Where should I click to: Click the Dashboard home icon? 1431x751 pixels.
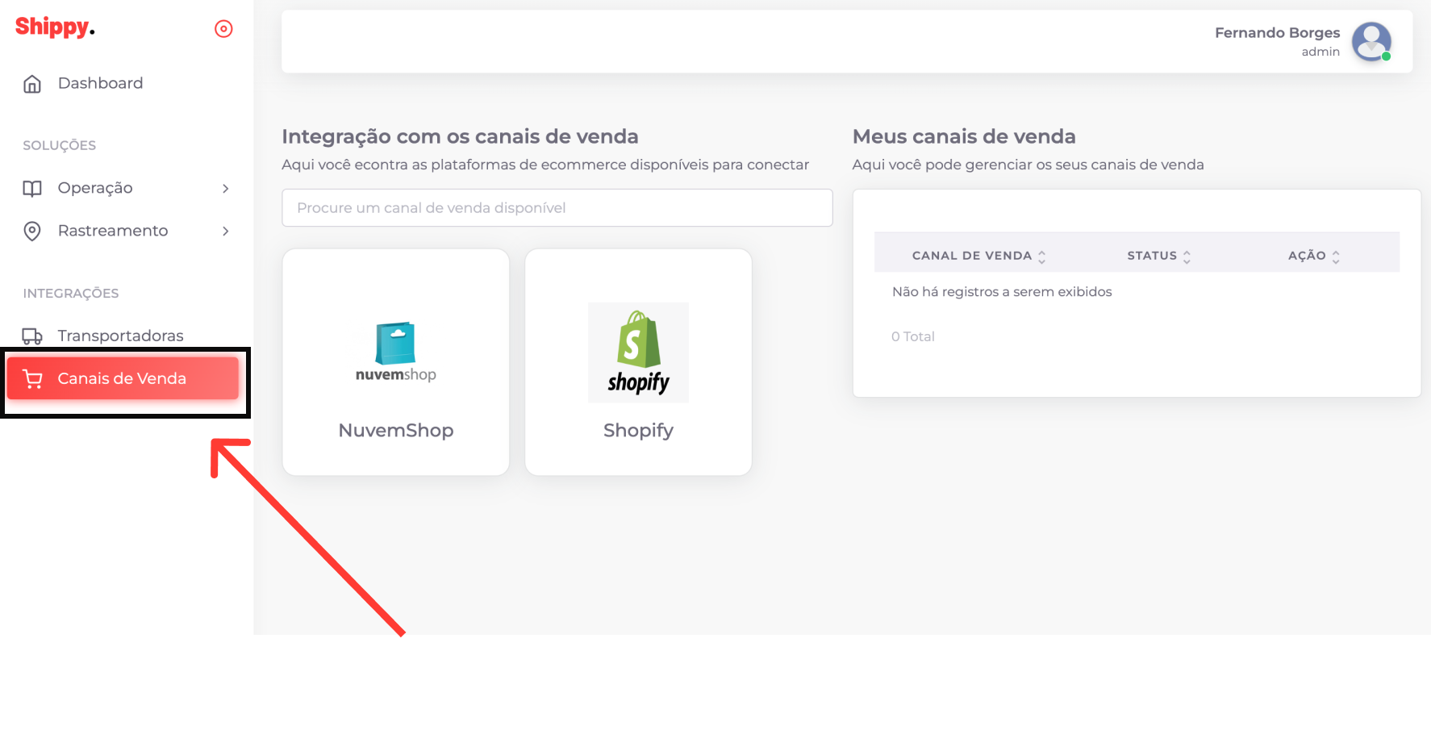(32, 84)
